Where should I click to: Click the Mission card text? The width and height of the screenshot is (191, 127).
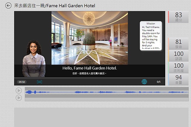pos(151,36)
